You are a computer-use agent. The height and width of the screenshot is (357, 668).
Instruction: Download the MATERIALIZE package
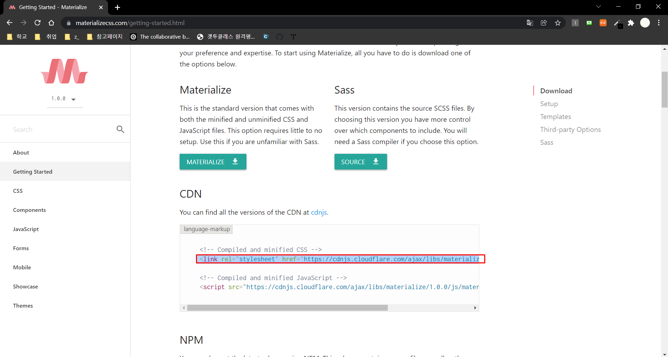(213, 162)
